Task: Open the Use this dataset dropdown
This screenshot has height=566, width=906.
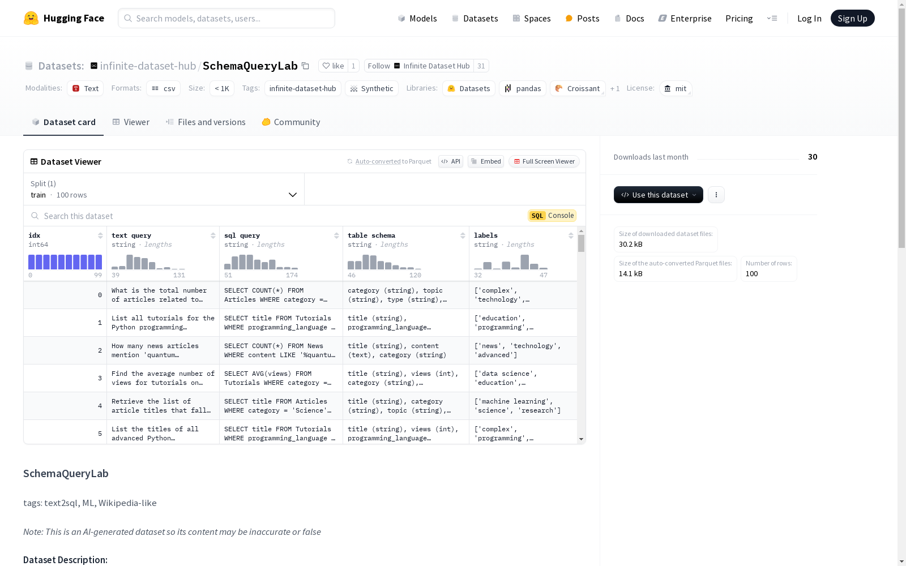Action: coord(659,195)
